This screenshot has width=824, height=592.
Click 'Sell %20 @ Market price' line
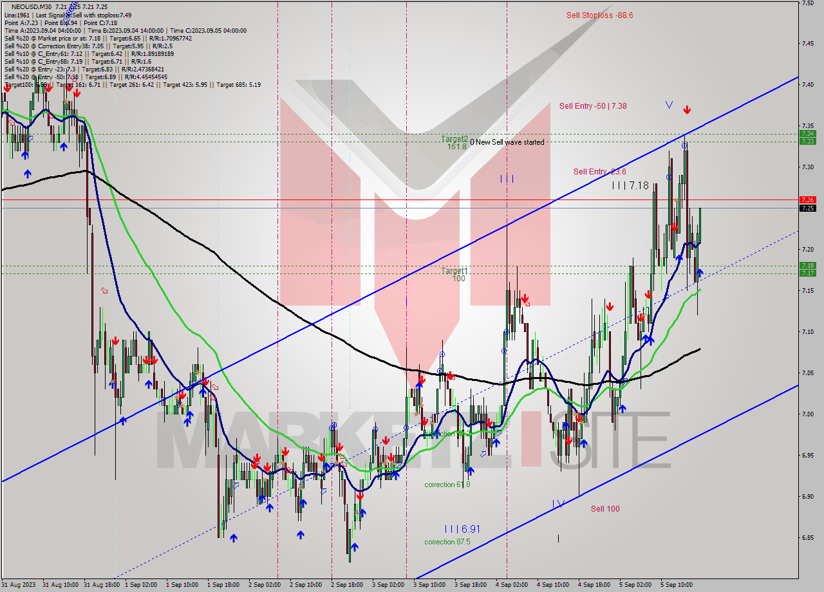[x=98, y=38]
